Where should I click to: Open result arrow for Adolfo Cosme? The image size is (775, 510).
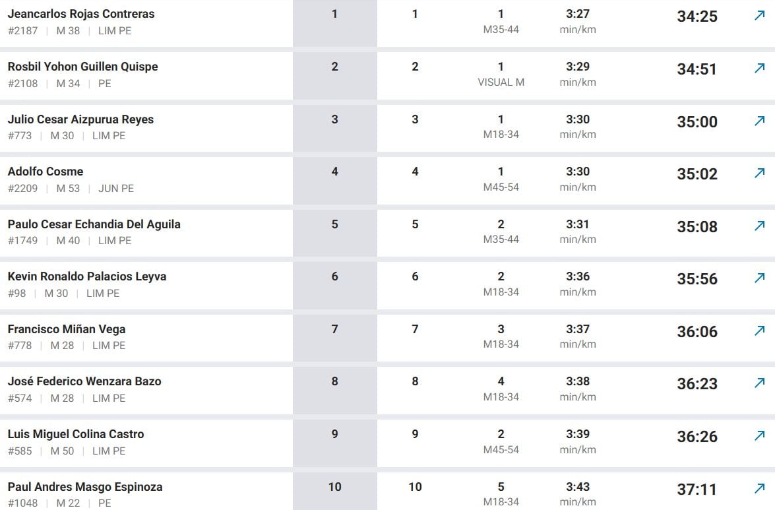coord(760,173)
